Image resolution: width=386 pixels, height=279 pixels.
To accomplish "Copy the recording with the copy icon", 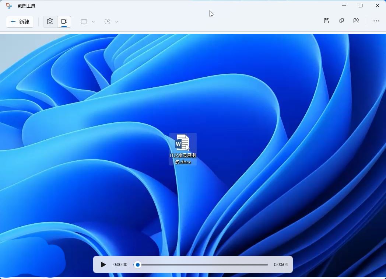I will click(341, 21).
